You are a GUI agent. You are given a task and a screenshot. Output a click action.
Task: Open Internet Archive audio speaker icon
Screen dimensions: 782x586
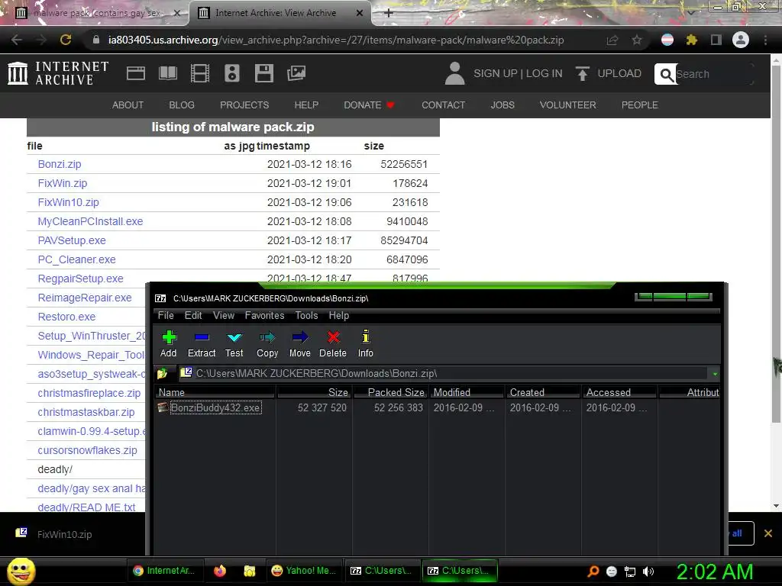point(232,73)
